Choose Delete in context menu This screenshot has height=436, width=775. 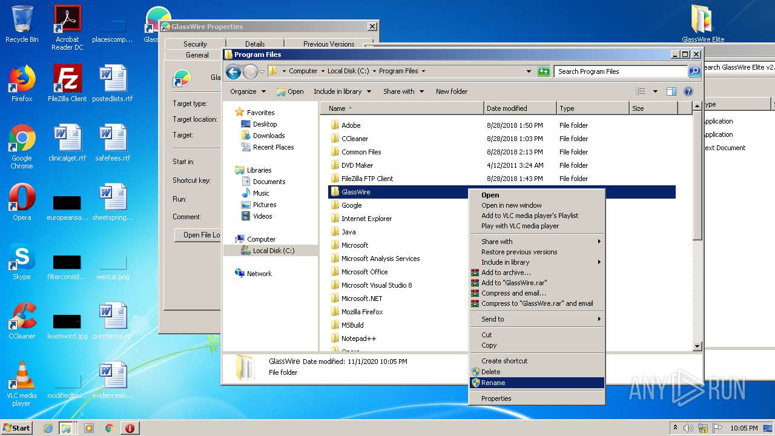click(x=537, y=372)
